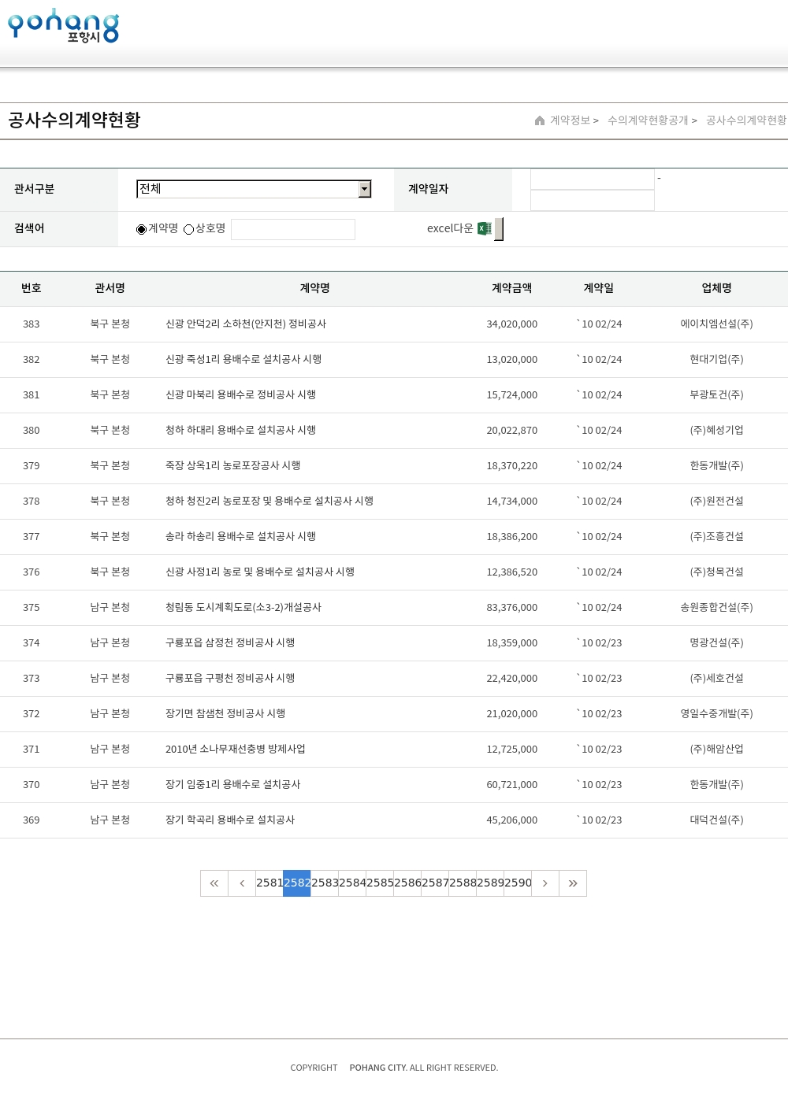This screenshot has width=788, height=1118.
Task: Click the search keyword text box
Action: coord(292,229)
